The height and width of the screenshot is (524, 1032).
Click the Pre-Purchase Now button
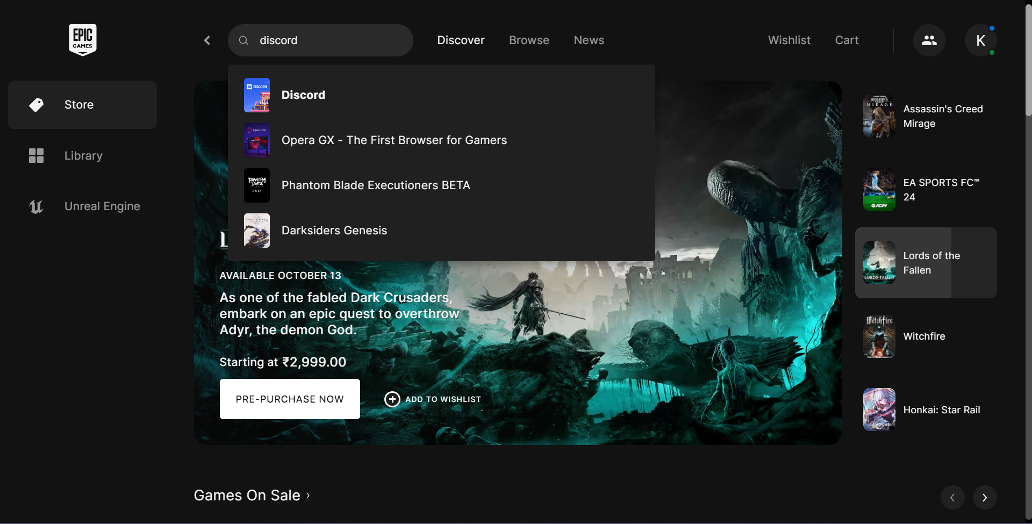point(290,399)
